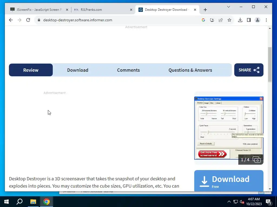Select the Review section tab
277x207 pixels.
pyautogui.click(x=31, y=70)
